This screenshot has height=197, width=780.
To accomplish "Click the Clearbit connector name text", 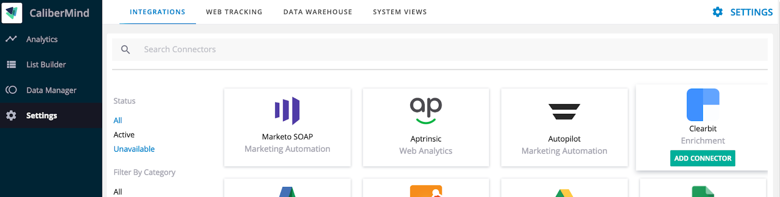I will 702,128.
